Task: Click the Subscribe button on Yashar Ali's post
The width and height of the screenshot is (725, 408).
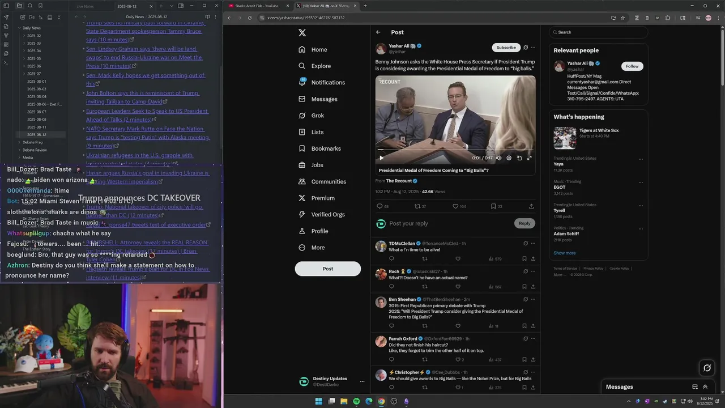Action: [x=506, y=48]
